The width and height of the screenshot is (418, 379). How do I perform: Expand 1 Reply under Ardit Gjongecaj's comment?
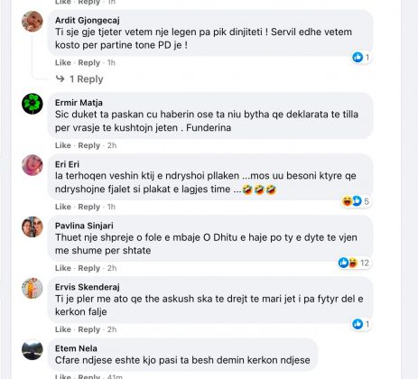(79, 79)
